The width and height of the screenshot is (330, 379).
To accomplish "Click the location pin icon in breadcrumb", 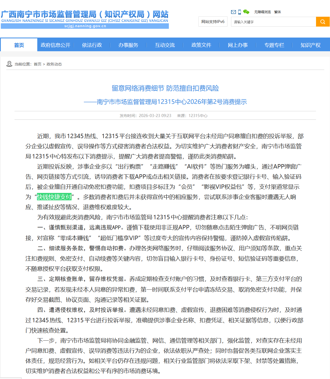I will tap(9, 64).
